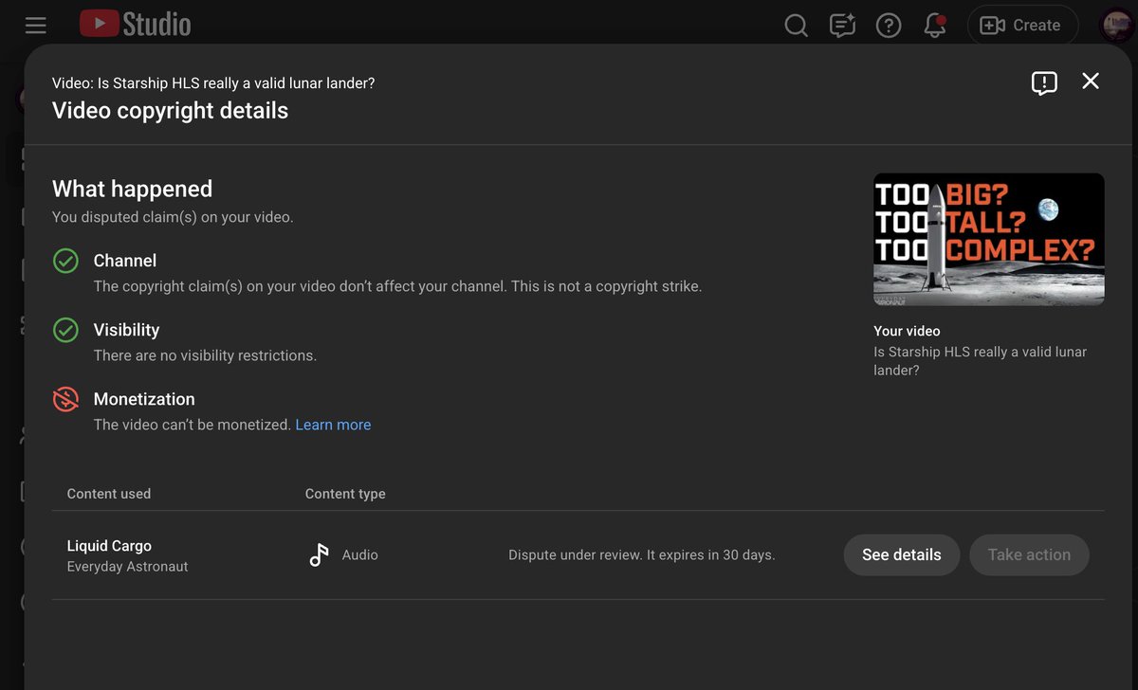Screen dimensions: 1138x690
Task: Open the search magnifier icon
Action: pos(797,26)
